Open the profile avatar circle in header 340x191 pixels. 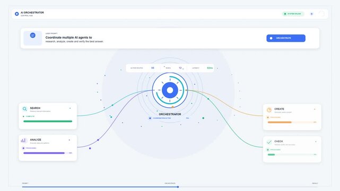pyautogui.click(x=321, y=14)
